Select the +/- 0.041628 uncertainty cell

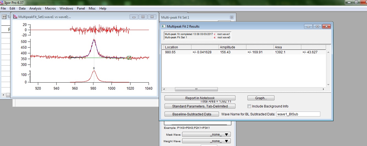click(x=202, y=52)
